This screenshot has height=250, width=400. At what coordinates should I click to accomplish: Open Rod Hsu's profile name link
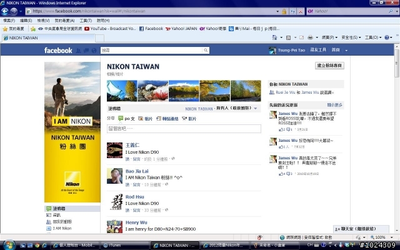point(135,197)
